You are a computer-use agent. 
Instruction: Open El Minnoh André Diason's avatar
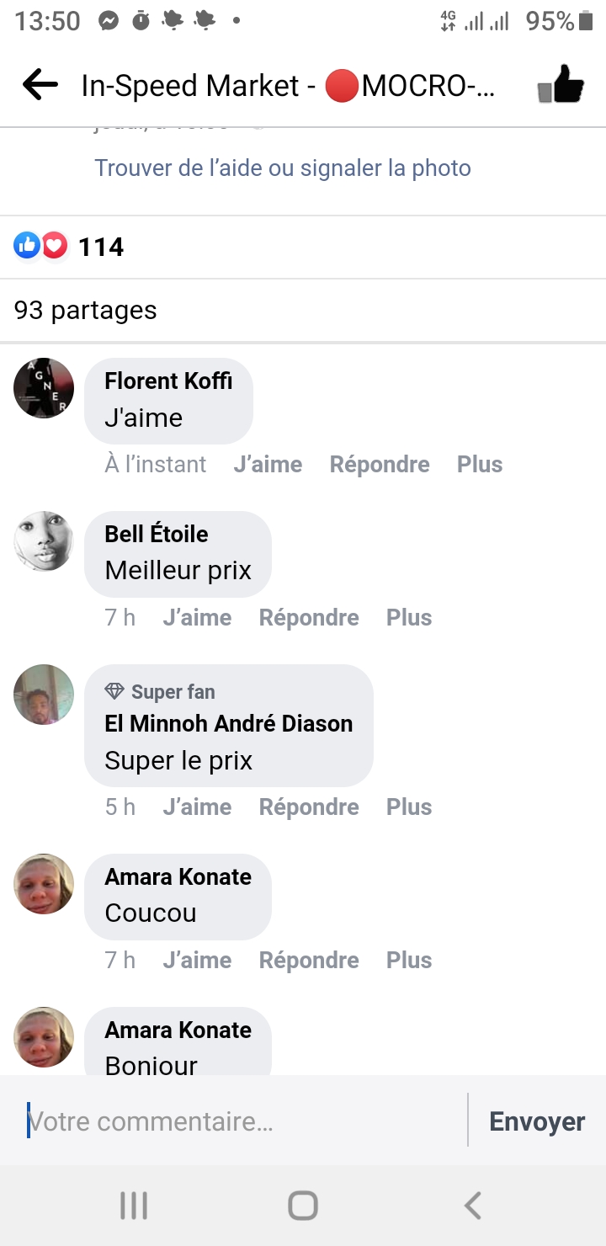click(x=44, y=695)
